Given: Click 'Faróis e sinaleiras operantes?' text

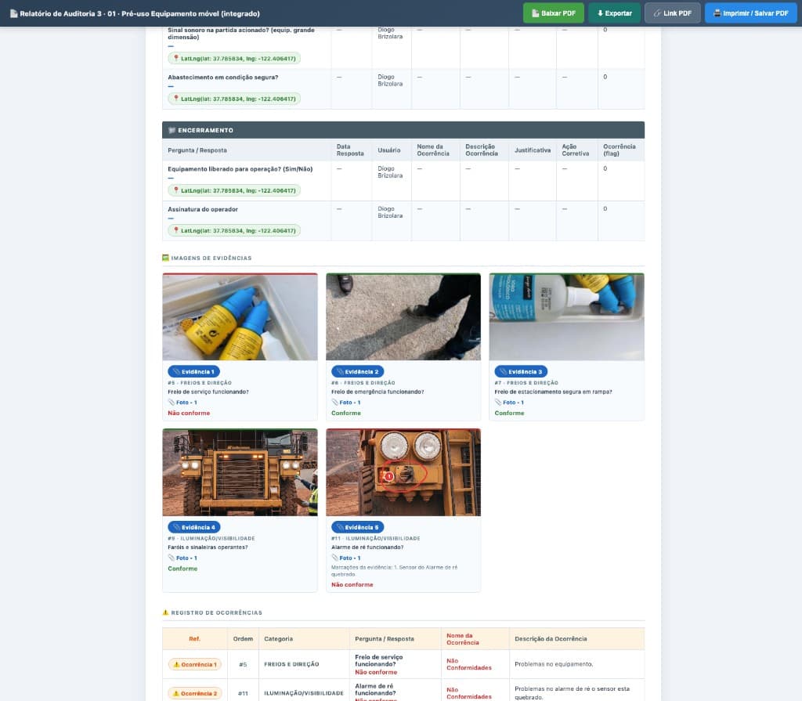Looking at the screenshot, I should click(208, 547).
